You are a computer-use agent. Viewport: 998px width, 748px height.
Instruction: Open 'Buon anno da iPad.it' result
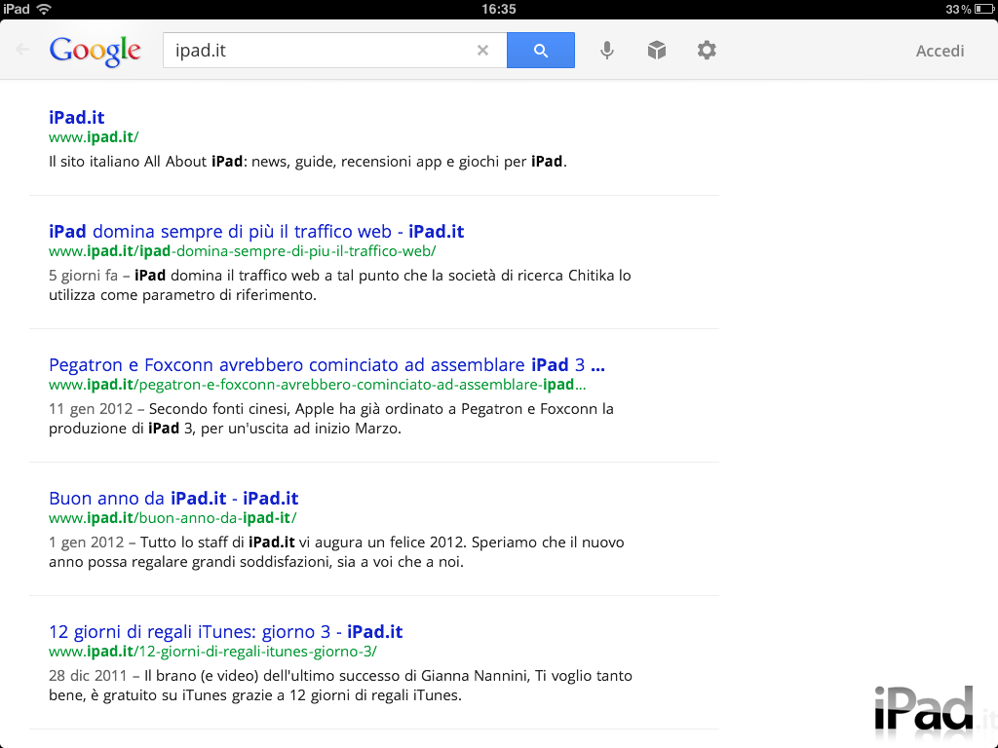[173, 498]
